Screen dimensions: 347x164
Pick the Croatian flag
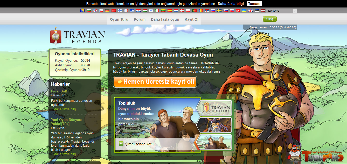click(x=138, y=11)
